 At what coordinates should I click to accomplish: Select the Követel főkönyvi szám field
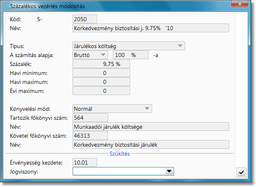click(90, 136)
